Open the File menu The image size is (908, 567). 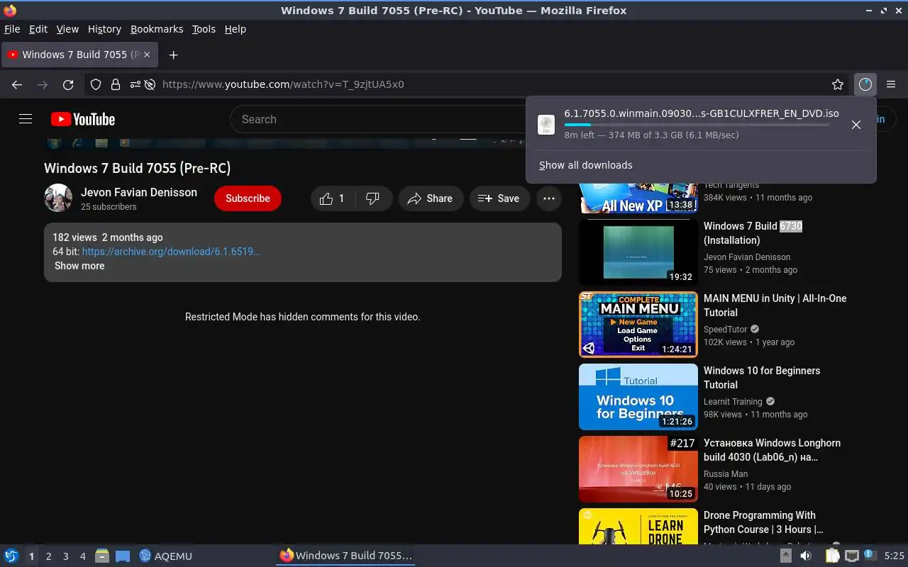12,29
